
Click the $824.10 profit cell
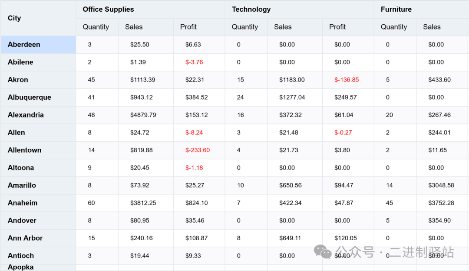(x=196, y=203)
